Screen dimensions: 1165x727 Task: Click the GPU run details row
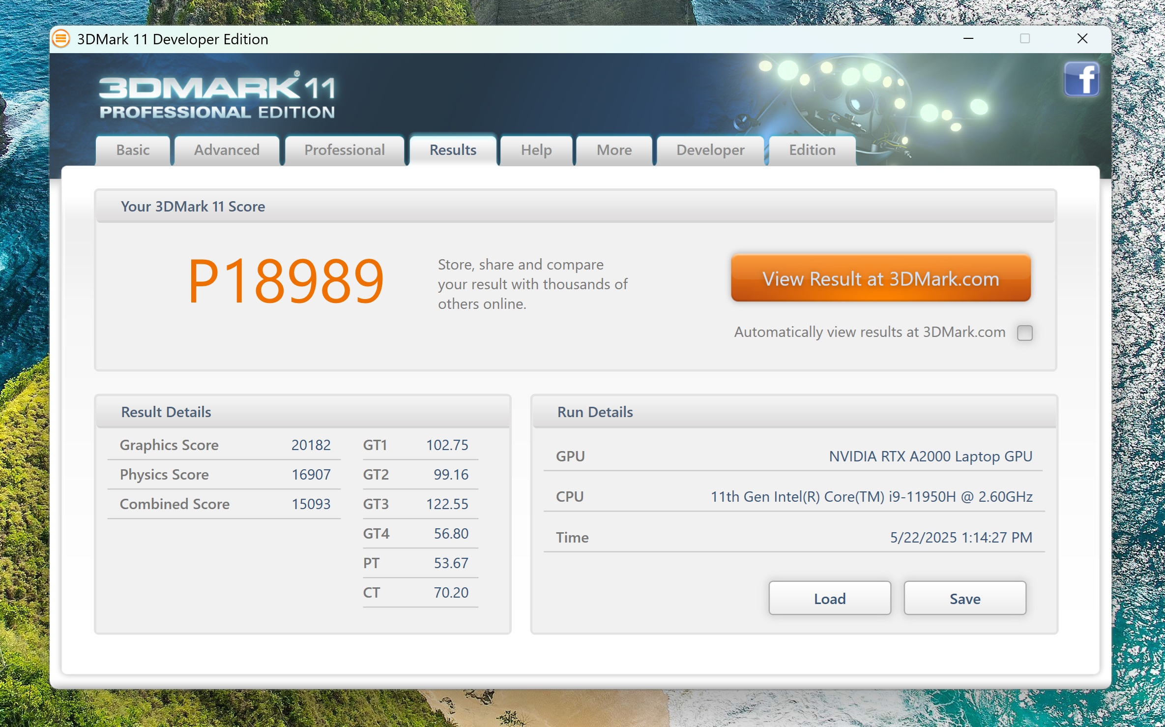(794, 456)
